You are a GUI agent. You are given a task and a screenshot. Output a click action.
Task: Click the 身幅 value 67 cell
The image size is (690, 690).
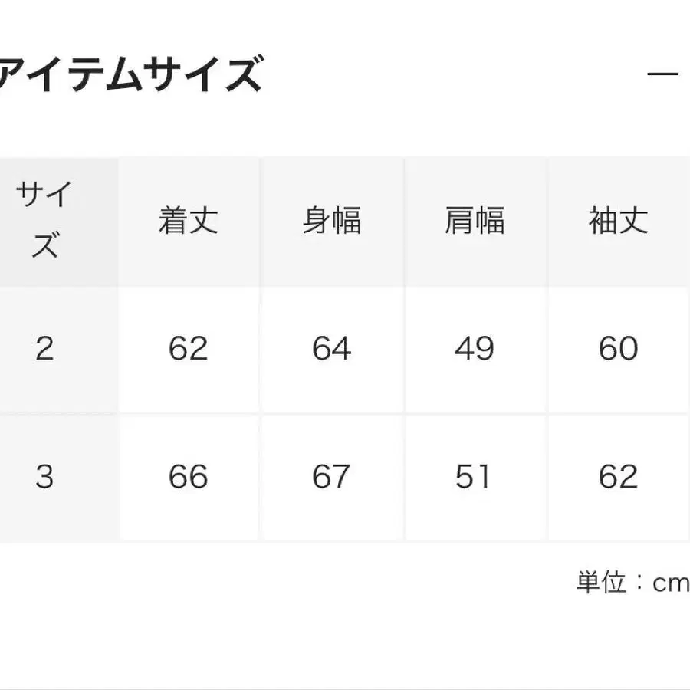click(331, 477)
